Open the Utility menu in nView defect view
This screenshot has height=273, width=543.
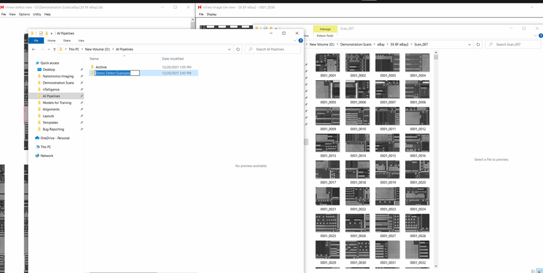point(37,14)
